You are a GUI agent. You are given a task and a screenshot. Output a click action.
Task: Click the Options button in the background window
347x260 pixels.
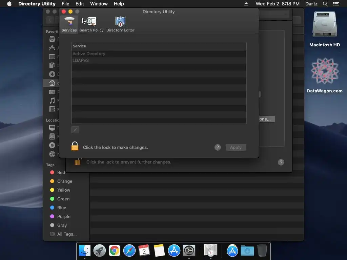click(267, 119)
